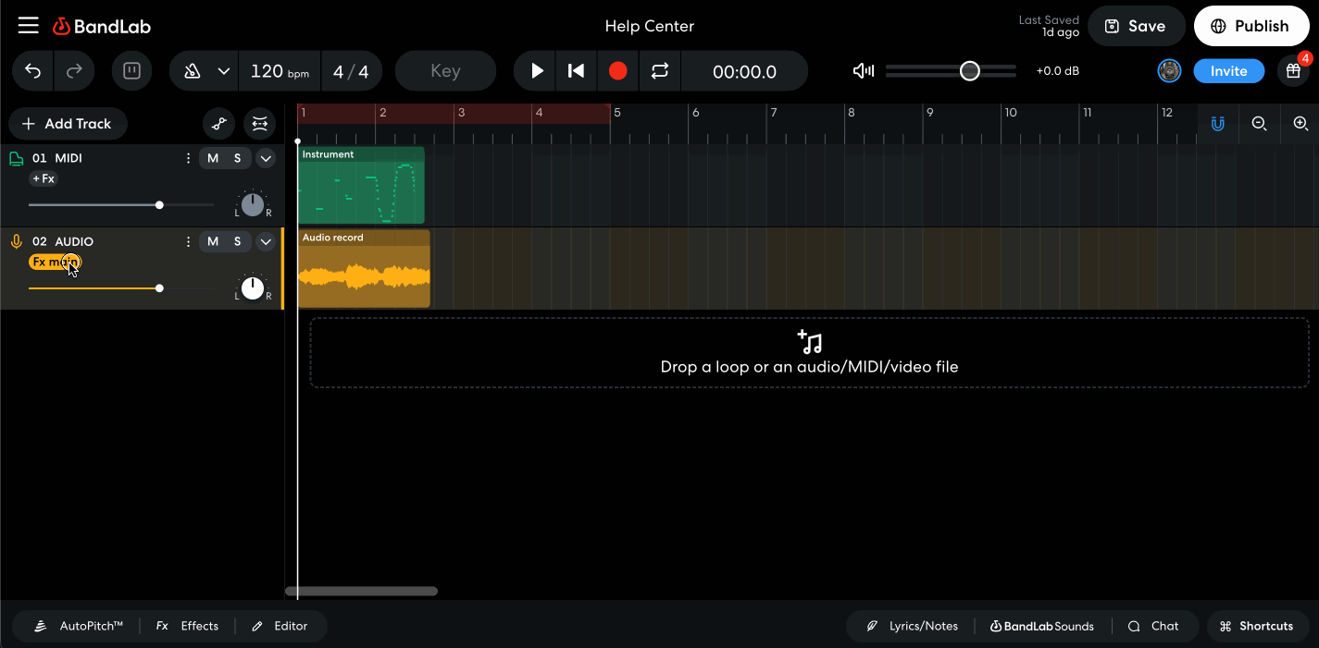Select the Instrument MIDI region

click(361, 185)
